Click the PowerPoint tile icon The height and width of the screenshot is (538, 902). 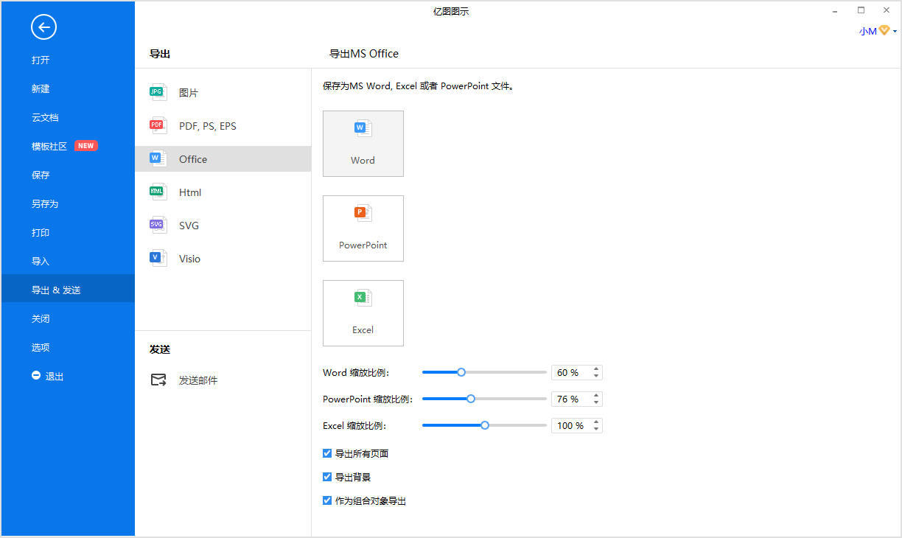point(363,214)
